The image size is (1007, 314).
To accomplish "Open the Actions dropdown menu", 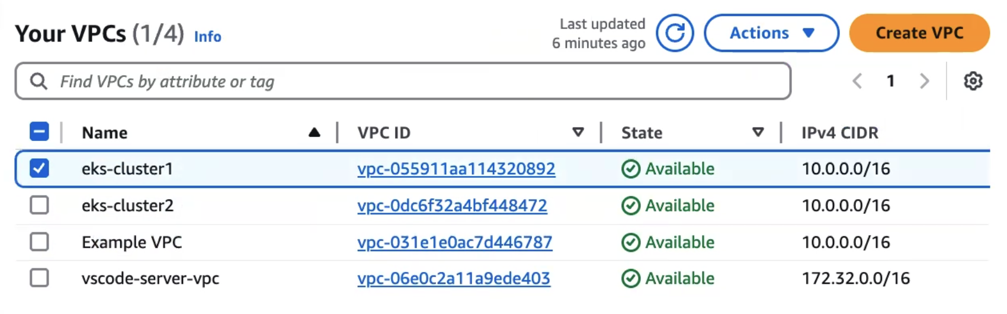I will pyautogui.click(x=771, y=33).
